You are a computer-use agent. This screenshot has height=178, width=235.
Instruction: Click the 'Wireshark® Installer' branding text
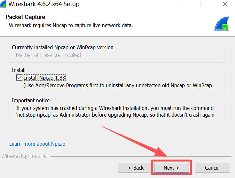point(25,156)
